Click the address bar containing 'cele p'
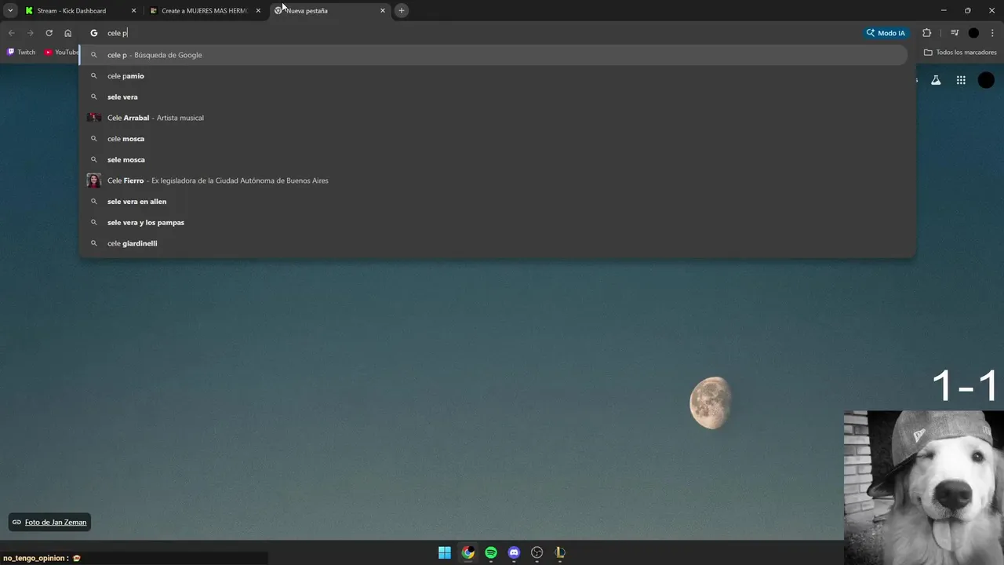 click(471, 33)
